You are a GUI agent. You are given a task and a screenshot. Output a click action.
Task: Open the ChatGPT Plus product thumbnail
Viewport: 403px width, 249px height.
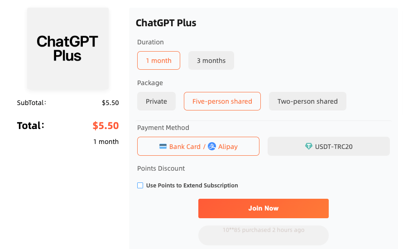click(67, 48)
